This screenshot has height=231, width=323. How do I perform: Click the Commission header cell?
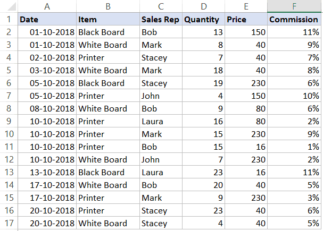pos(294,19)
